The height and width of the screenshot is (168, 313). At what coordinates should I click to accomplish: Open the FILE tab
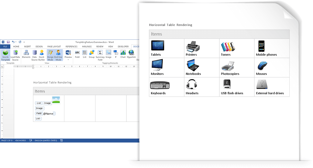click(x=5, y=47)
